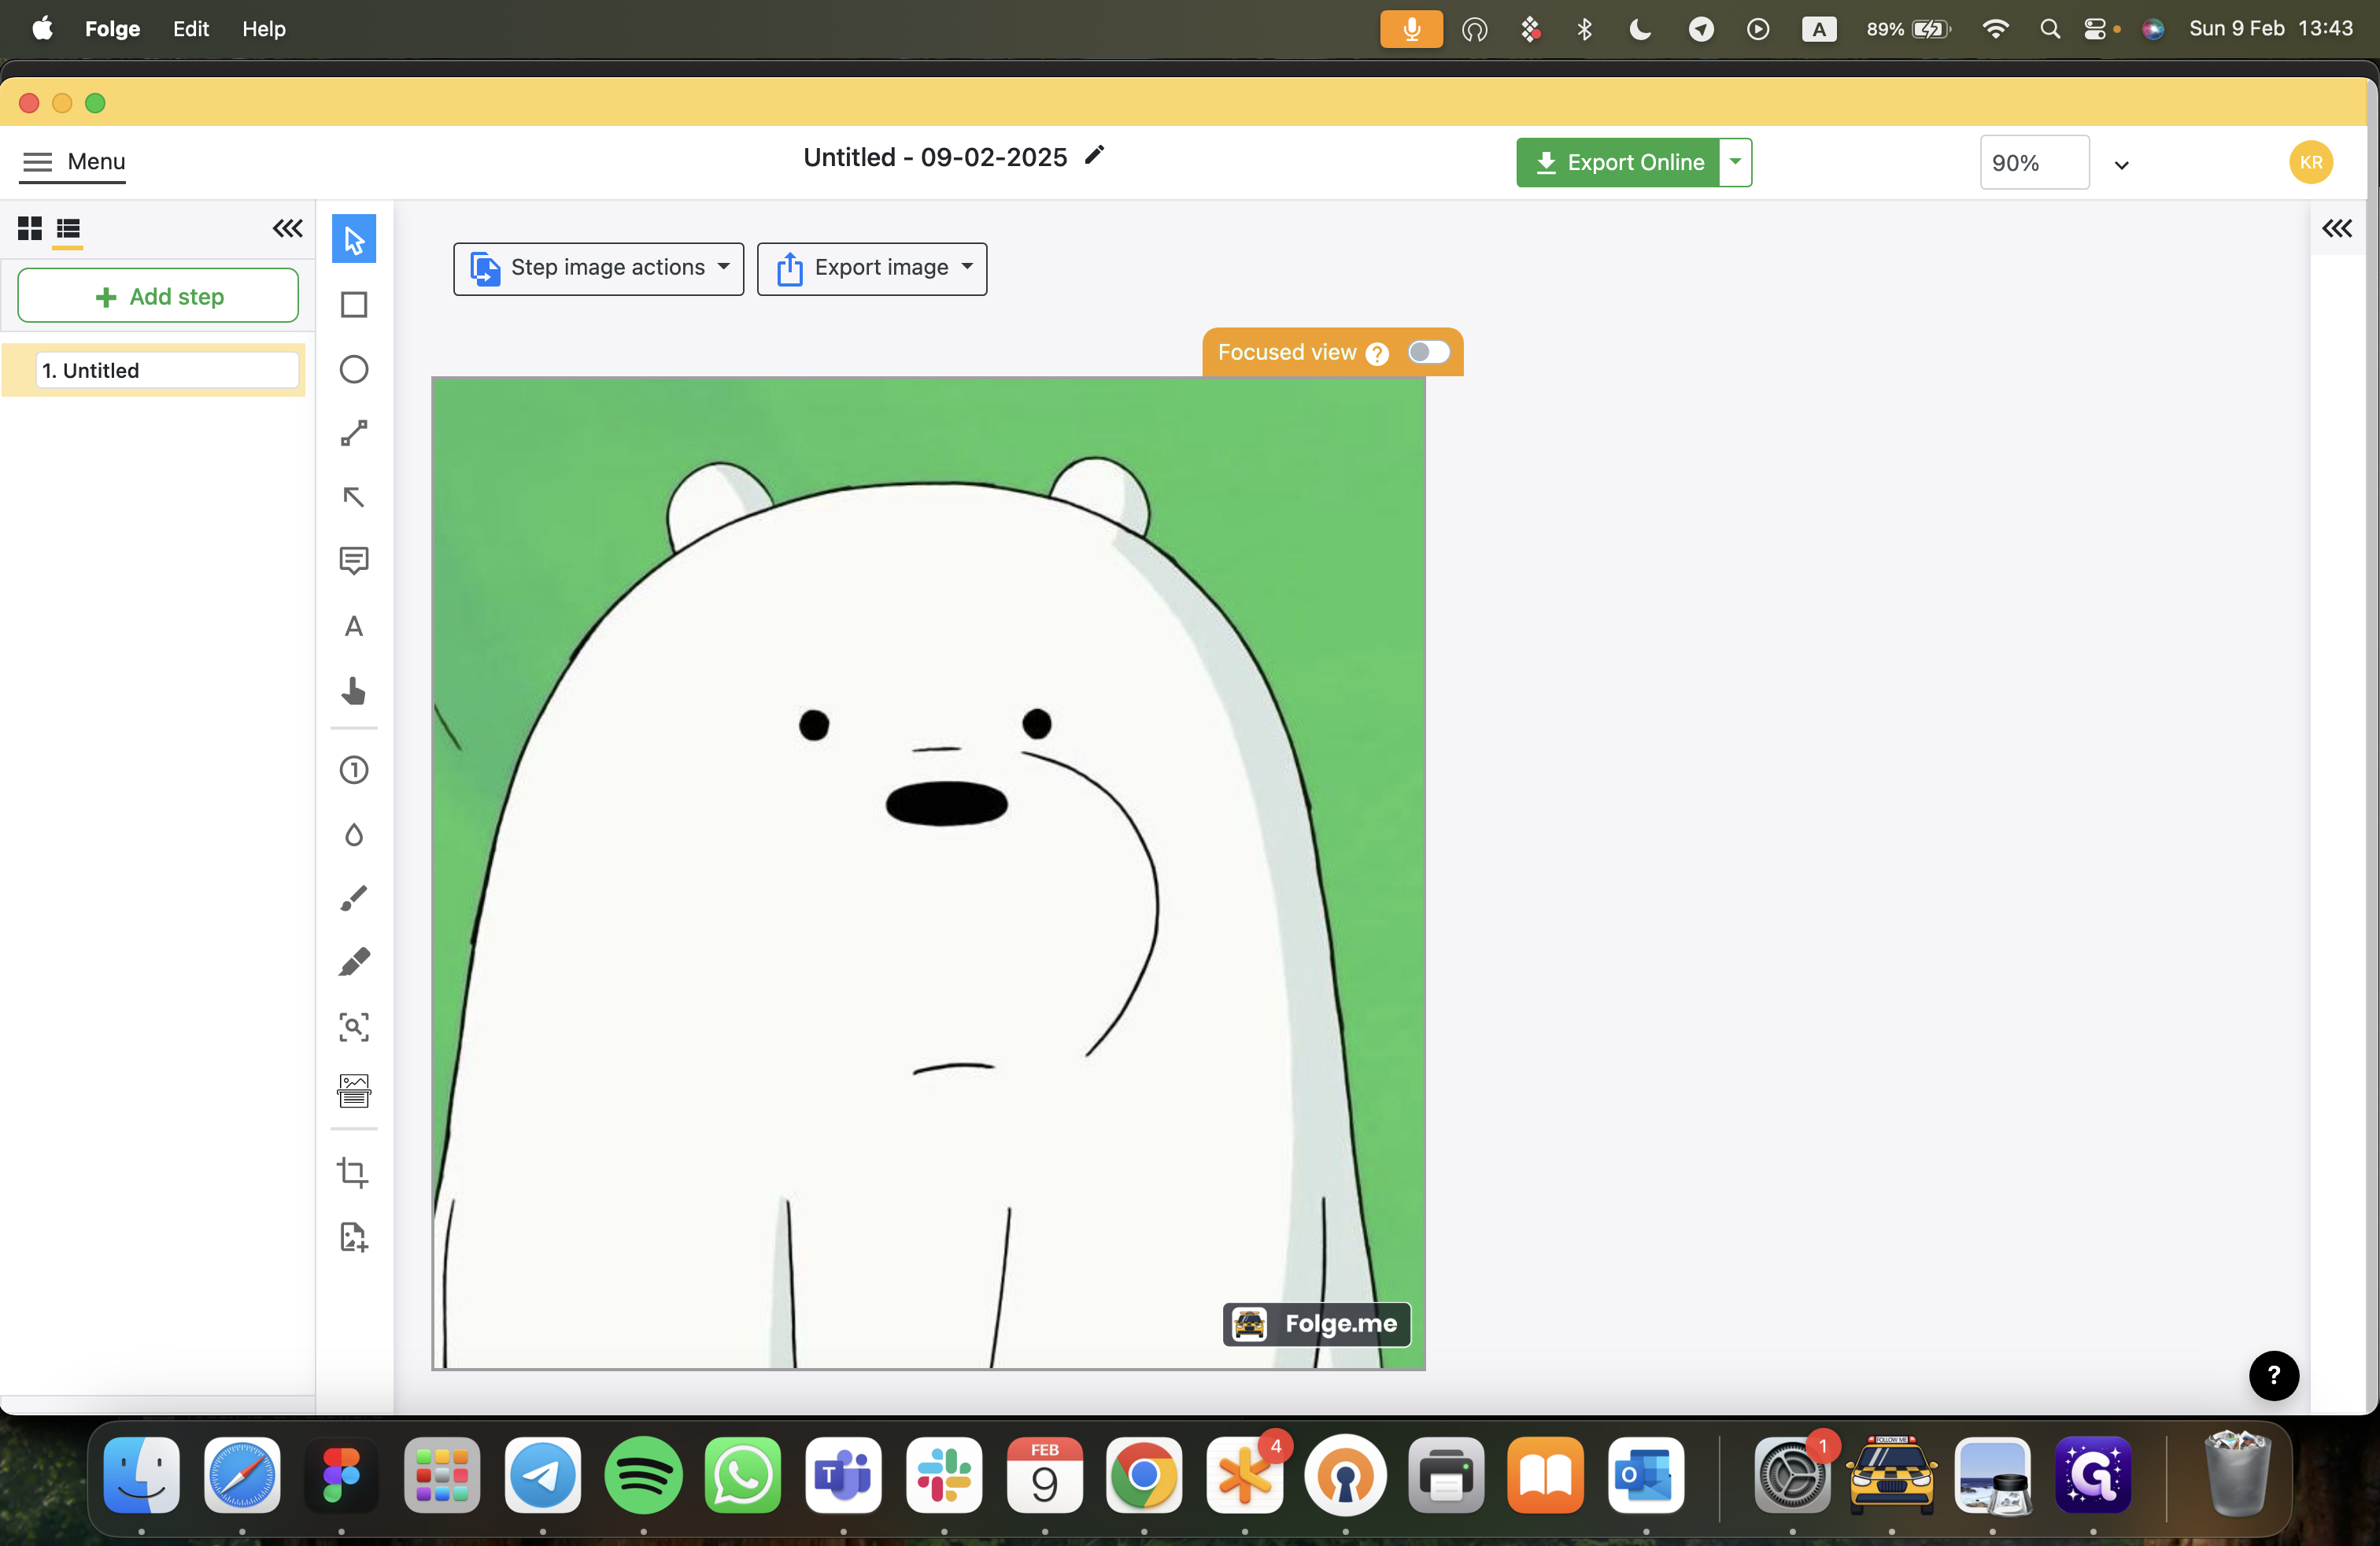
Task: Select the ellipse shape tool
Action: pyautogui.click(x=354, y=369)
